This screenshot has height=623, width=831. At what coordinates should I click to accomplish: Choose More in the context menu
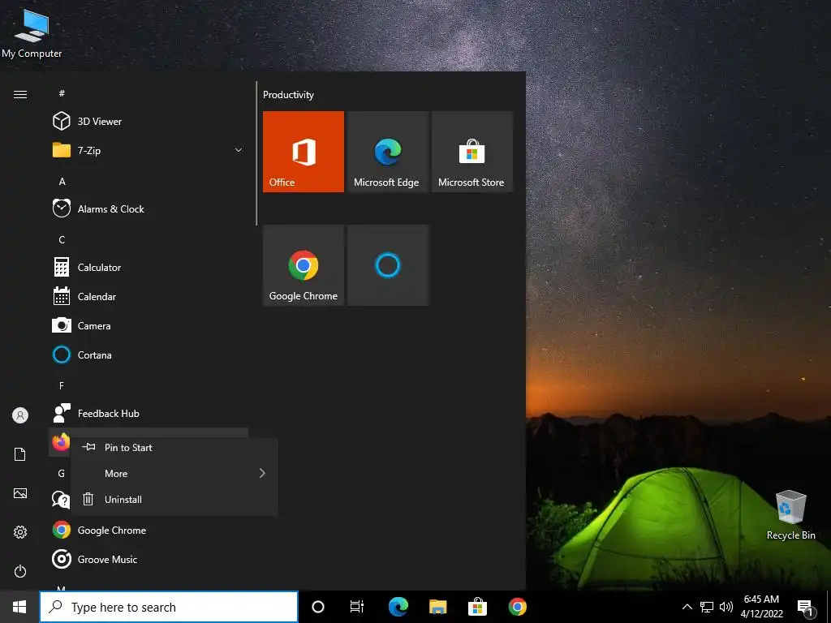pos(174,474)
